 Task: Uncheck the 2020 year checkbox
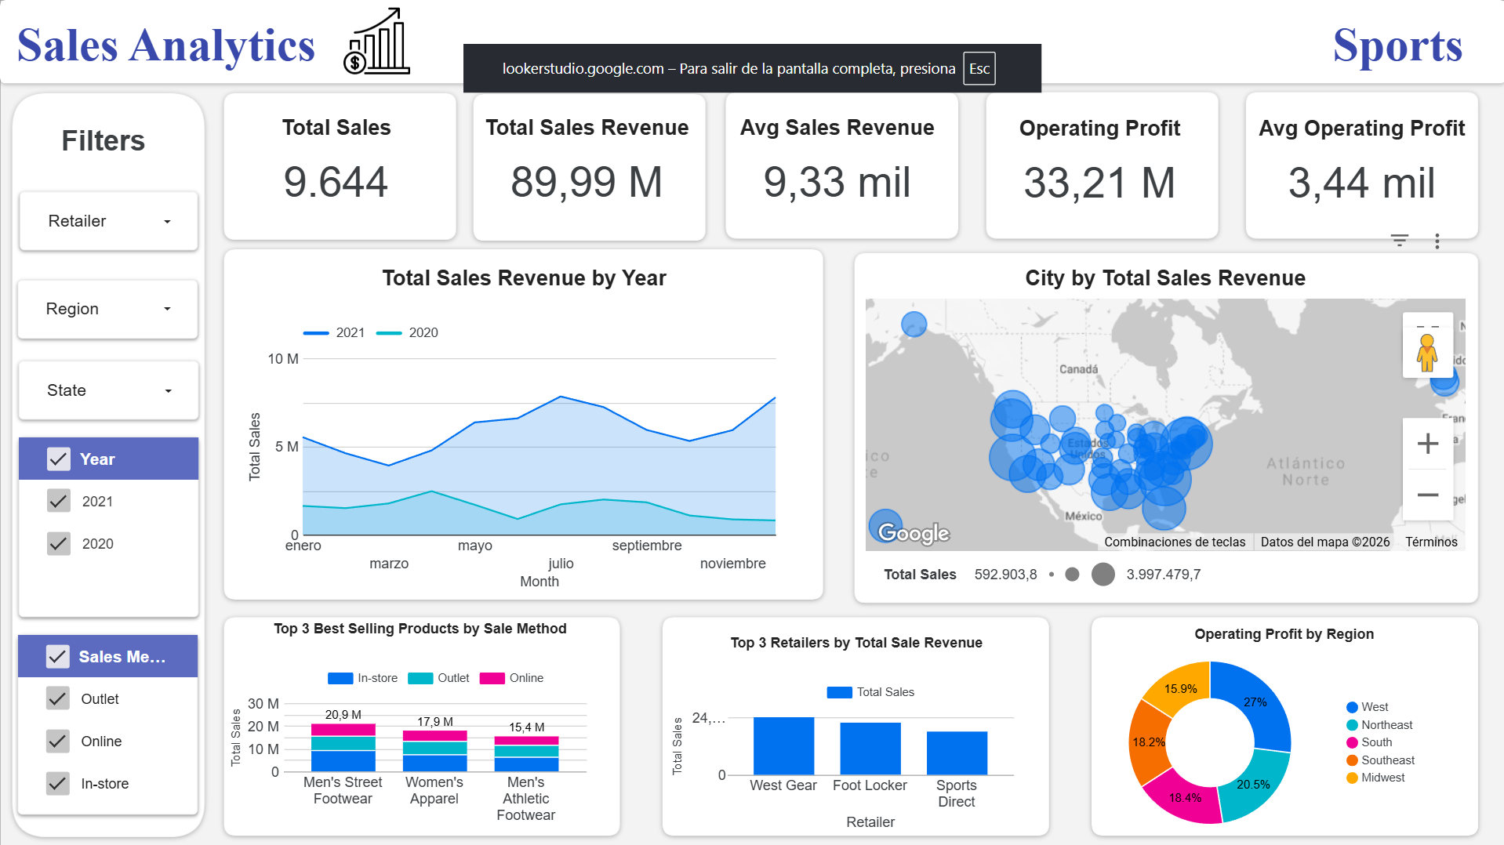[x=59, y=543]
